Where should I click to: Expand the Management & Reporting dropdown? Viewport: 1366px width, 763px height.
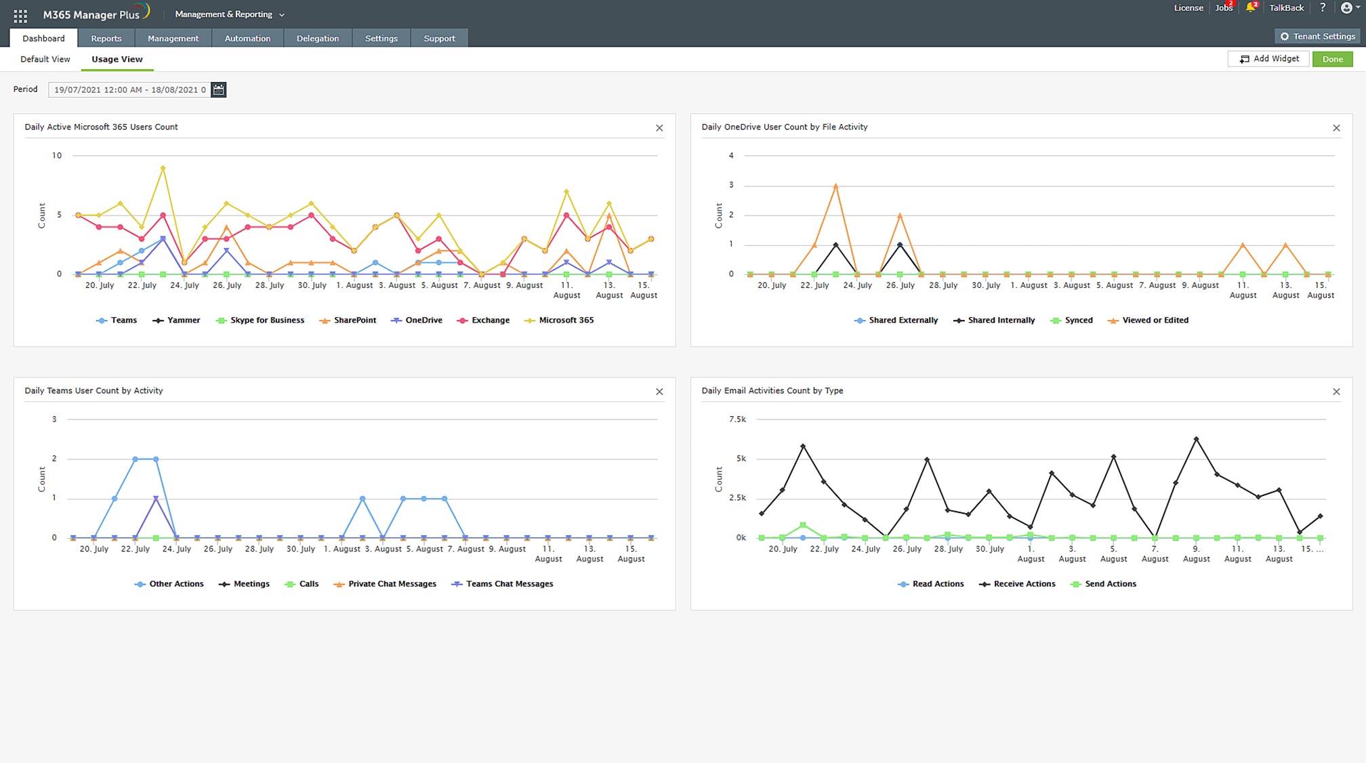pyautogui.click(x=230, y=14)
